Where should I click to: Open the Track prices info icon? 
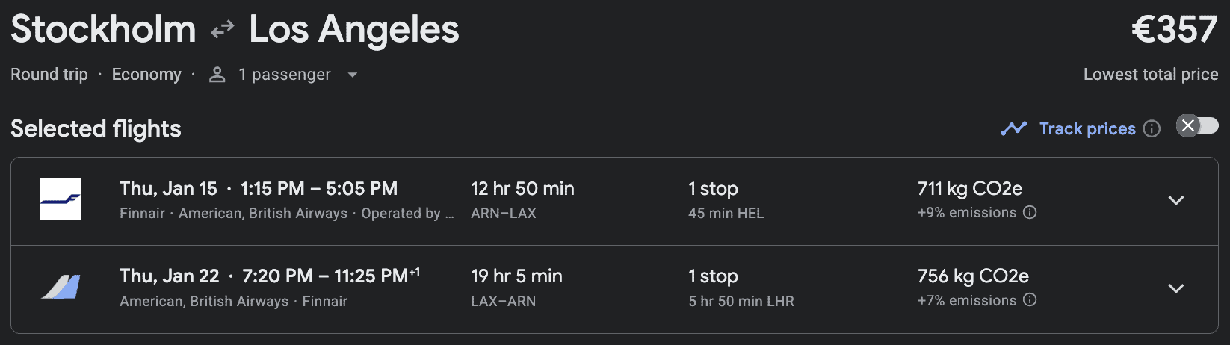click(x=1152, y=128)
